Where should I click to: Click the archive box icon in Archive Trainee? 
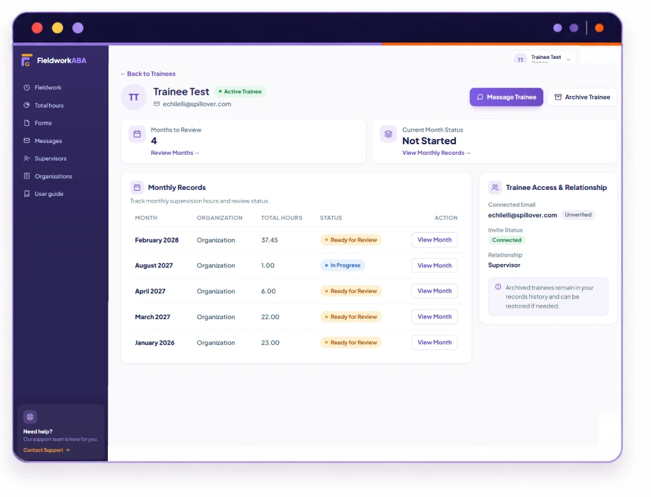coord(558,97)
